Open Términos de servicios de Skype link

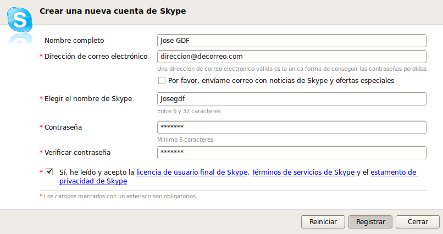tap(303, 172)
